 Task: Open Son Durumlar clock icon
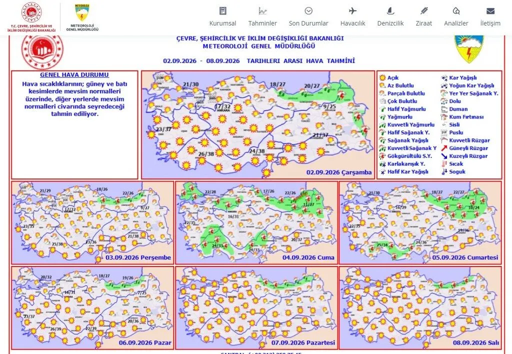308,11
